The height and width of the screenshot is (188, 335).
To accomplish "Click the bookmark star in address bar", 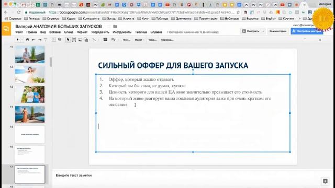I will pyautogui.click(x=238, y=13).
